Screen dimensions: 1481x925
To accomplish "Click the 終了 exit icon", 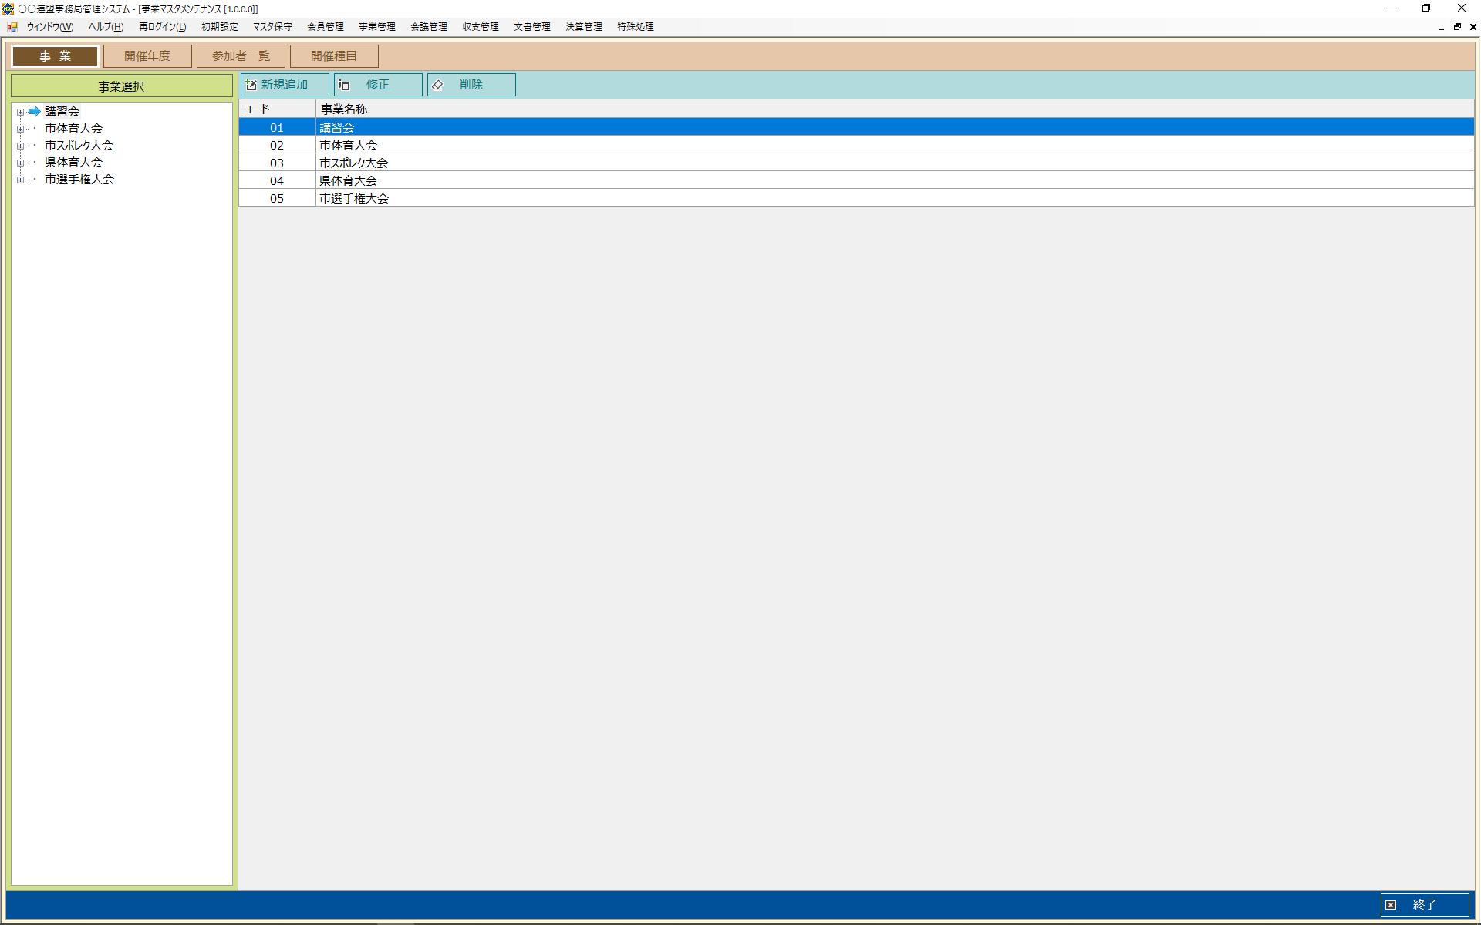I will pos(1391,905).
